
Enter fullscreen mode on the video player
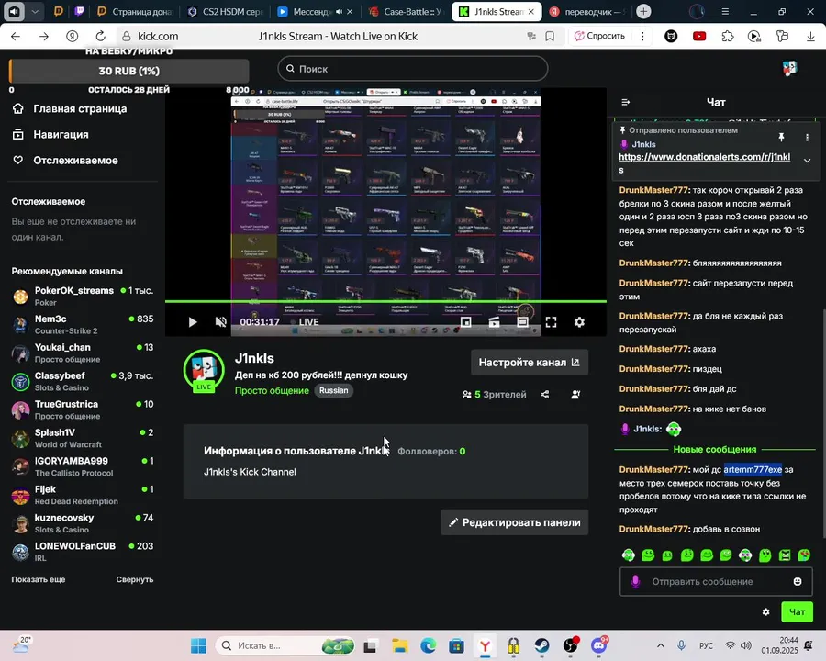[551, 322]
